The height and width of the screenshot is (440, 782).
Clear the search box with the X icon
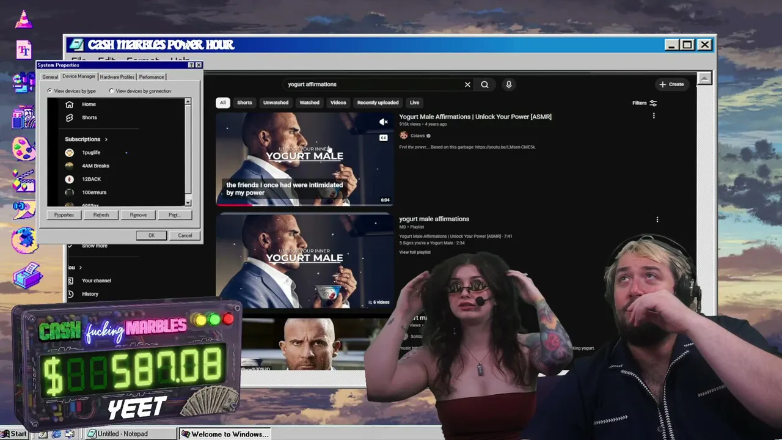[467, 84]
